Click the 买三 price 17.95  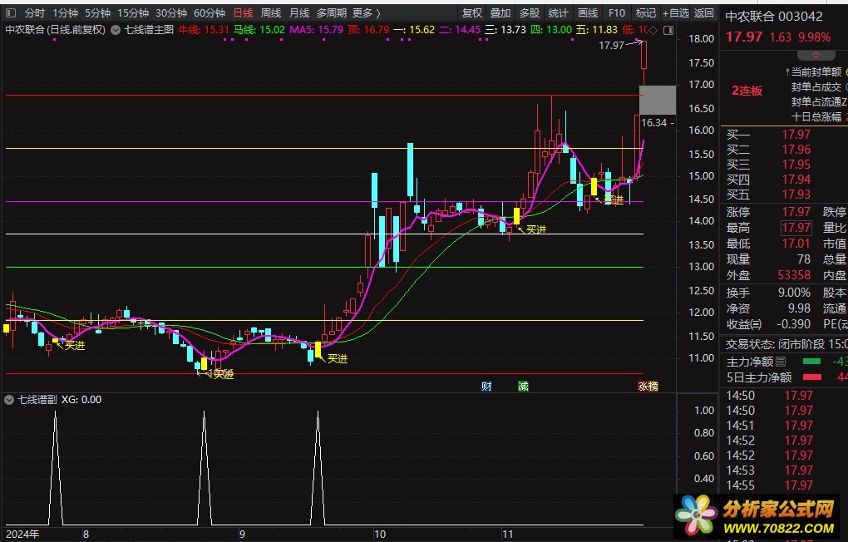coord(796,165)
